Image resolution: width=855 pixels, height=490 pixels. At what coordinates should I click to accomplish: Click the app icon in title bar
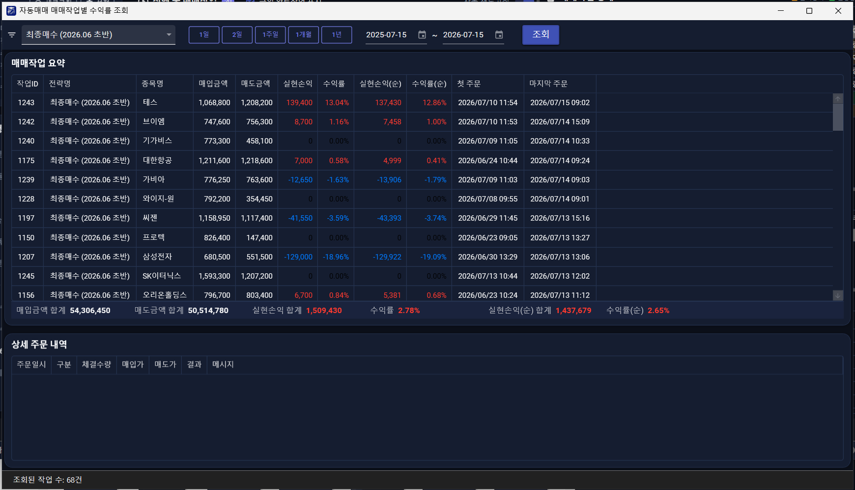click(x=11, y=10)
